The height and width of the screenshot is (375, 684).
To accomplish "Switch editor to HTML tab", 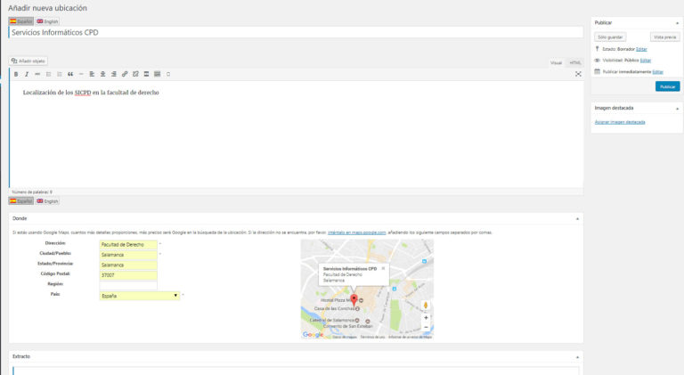I will pyautogui.click(x=574, y=62).
